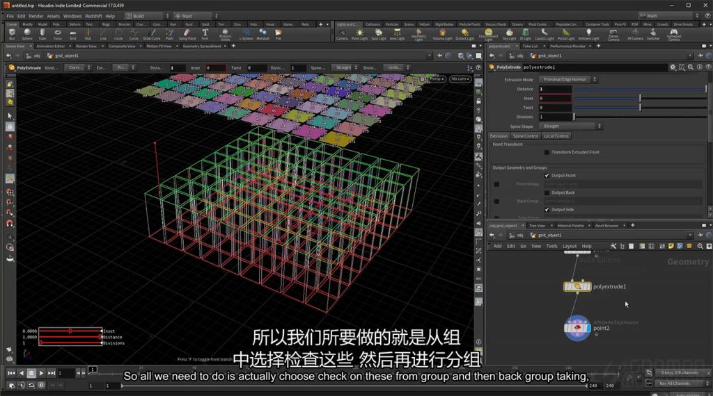The image size is (713, 396).
Task: Adjust the Twist parameter slider
Action: coord(641,108)
